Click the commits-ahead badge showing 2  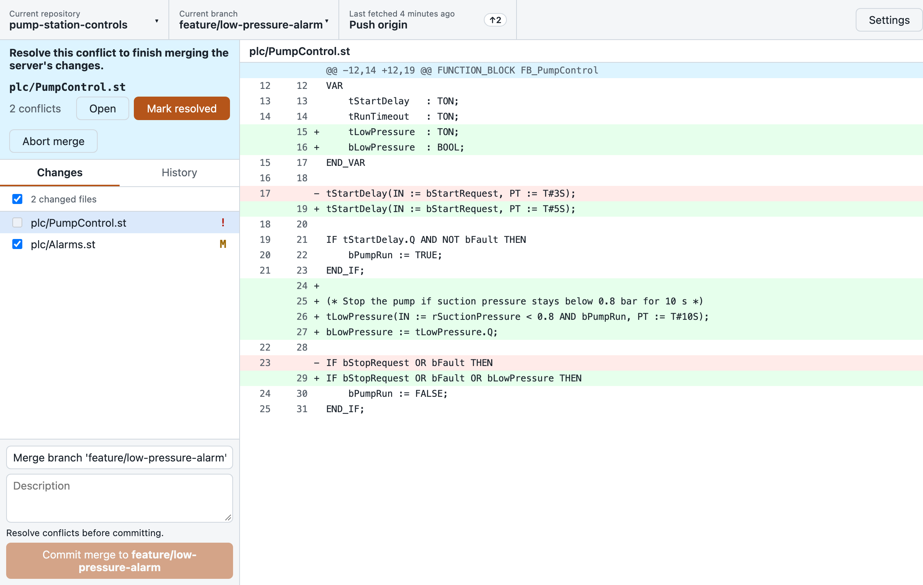click(495, 20)
